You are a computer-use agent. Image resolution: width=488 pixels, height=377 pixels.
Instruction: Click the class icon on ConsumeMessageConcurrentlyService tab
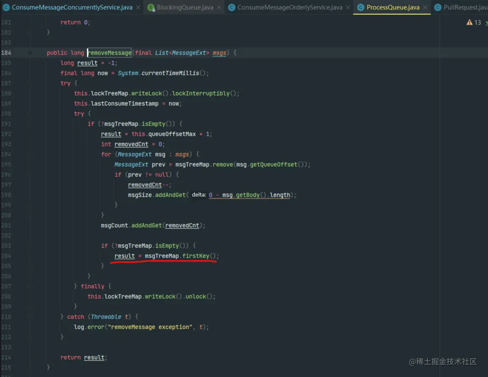point(6,8)
